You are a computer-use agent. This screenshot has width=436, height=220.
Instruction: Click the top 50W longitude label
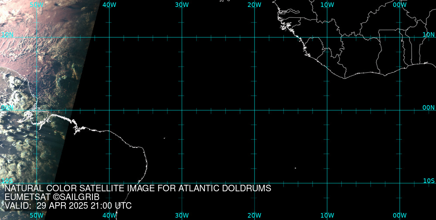click(x=37, y=5)
